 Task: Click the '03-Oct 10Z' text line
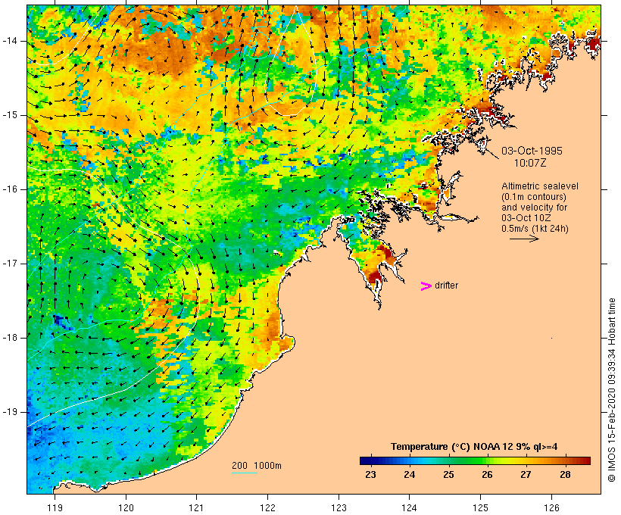pos(526,218)
